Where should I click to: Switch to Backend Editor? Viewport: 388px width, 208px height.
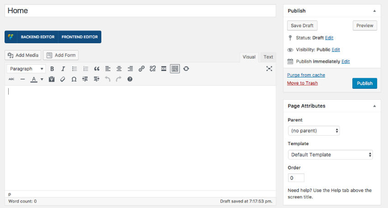pyautogui.click(x=37, y=37)
